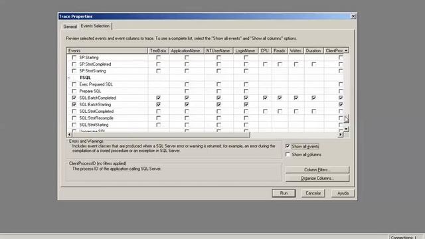The width and height of the screenshot is (425, 239).
Task: Click the Reads column header
Action: point(280,50)
